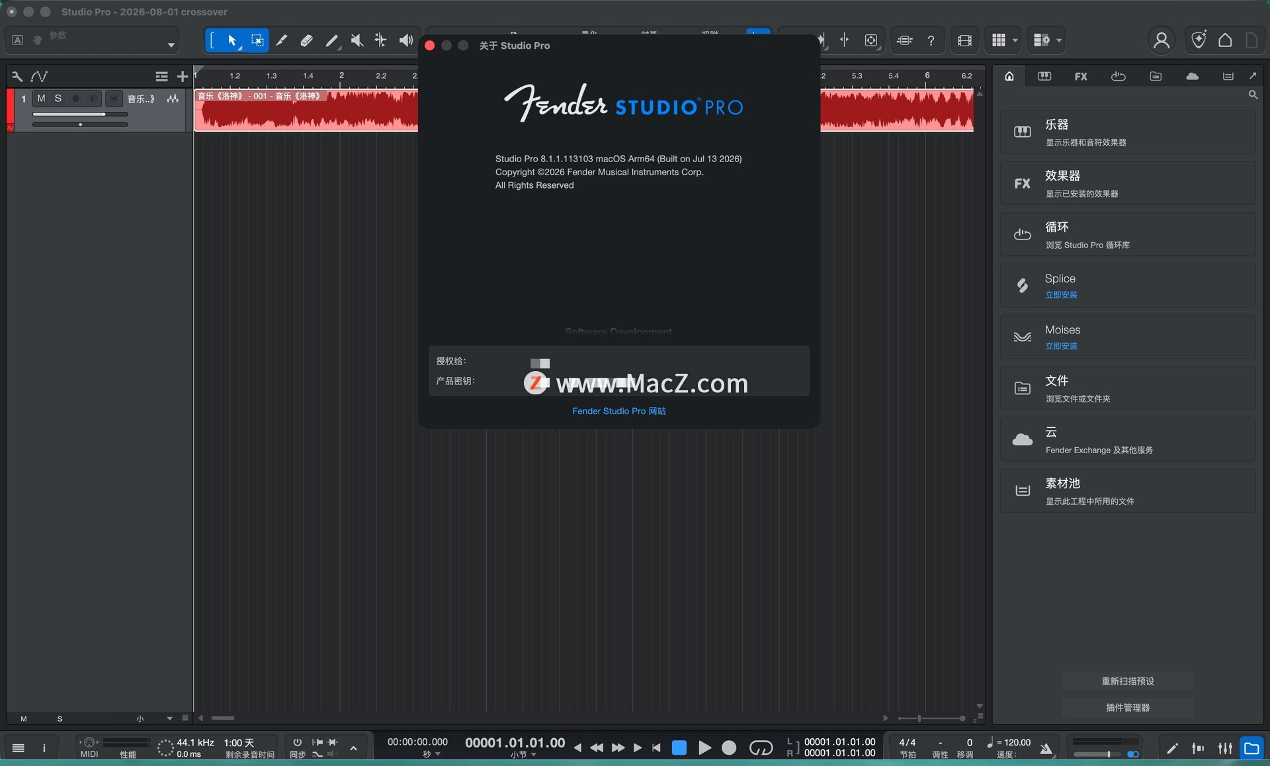Arm track 1 record enable
Image resolution: width=1270 pixels, height=766 pixels.
[75, 99]
